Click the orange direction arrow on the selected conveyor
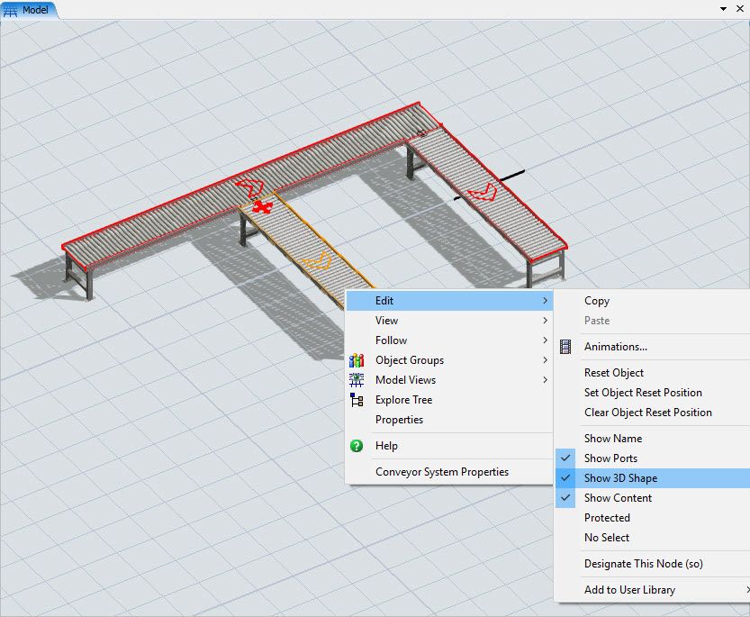Screen dimensions: 750x617 [x=317, y=261]
